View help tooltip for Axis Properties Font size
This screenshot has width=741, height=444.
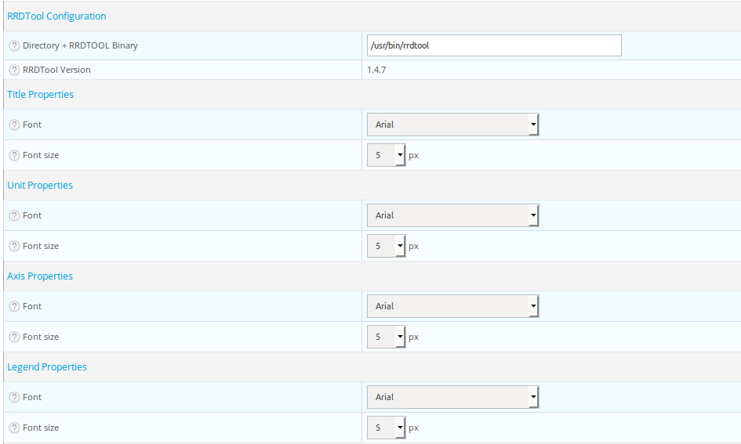(x=15, y=337)
